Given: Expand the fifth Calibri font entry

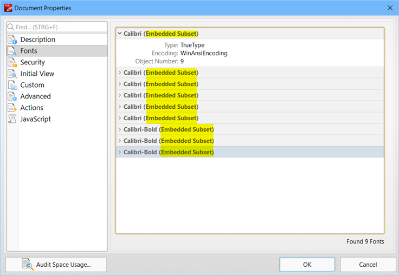Looking at the screenshot, I should click(120, 107).
